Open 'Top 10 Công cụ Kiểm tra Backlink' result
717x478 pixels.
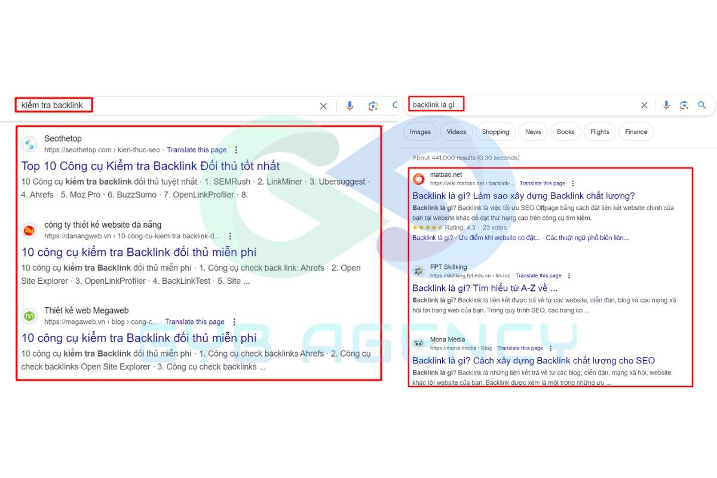coord(151,166)
